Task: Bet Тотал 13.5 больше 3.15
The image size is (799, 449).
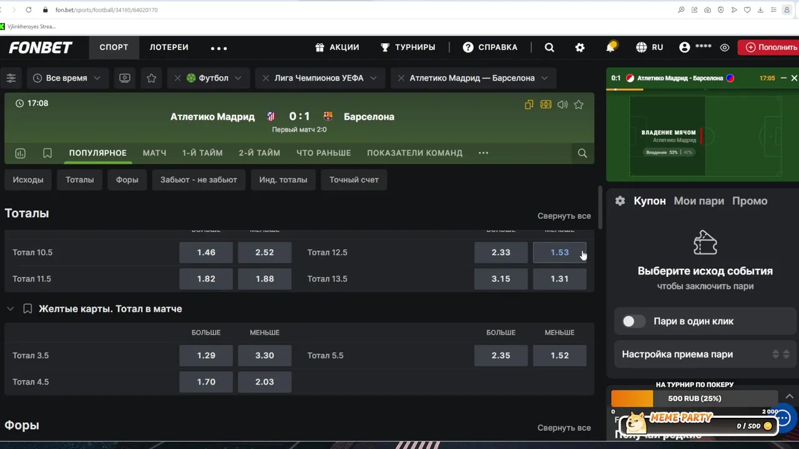Action: (501, 279)
